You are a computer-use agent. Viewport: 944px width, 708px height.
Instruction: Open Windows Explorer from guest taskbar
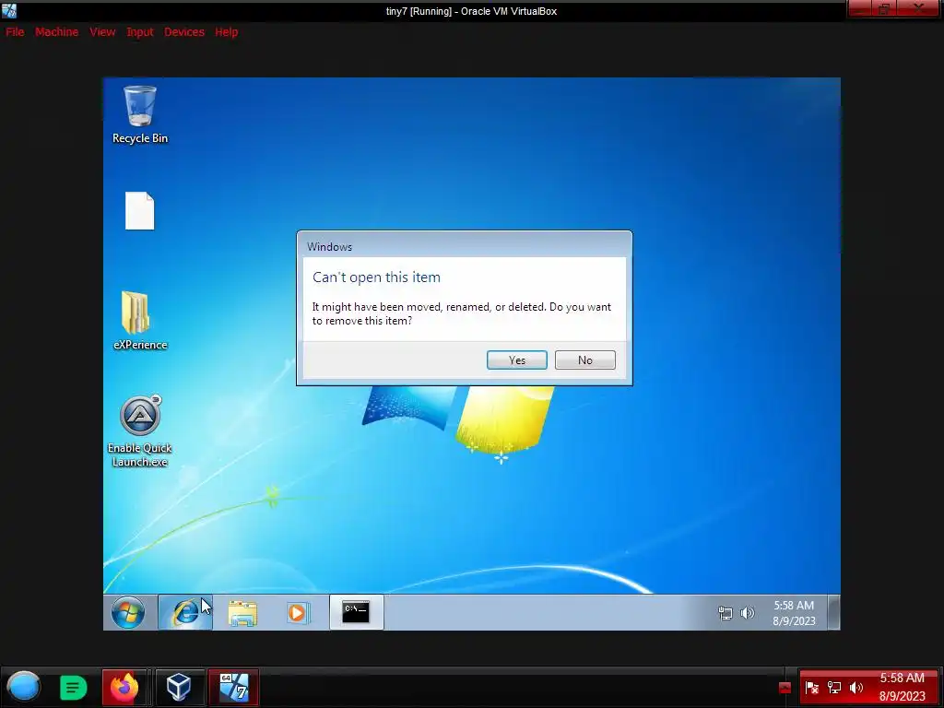pos(242,613)
